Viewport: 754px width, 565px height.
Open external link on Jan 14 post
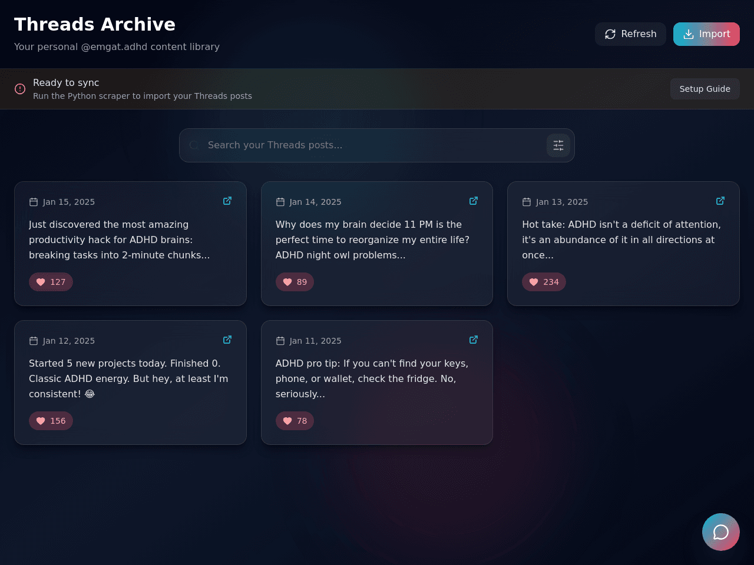click(x=474, y=201)
